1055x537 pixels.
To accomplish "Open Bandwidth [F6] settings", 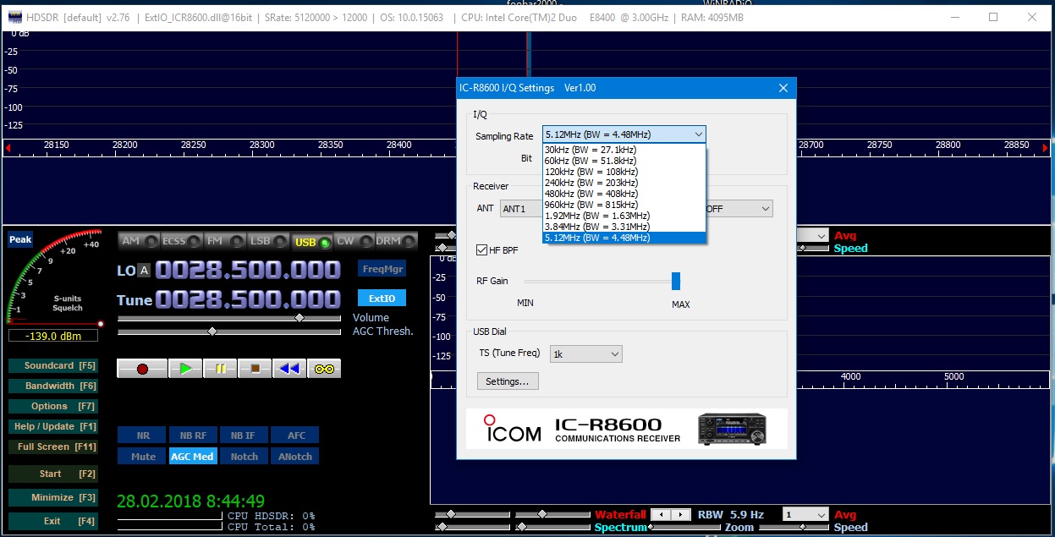I will pos(53,386).
